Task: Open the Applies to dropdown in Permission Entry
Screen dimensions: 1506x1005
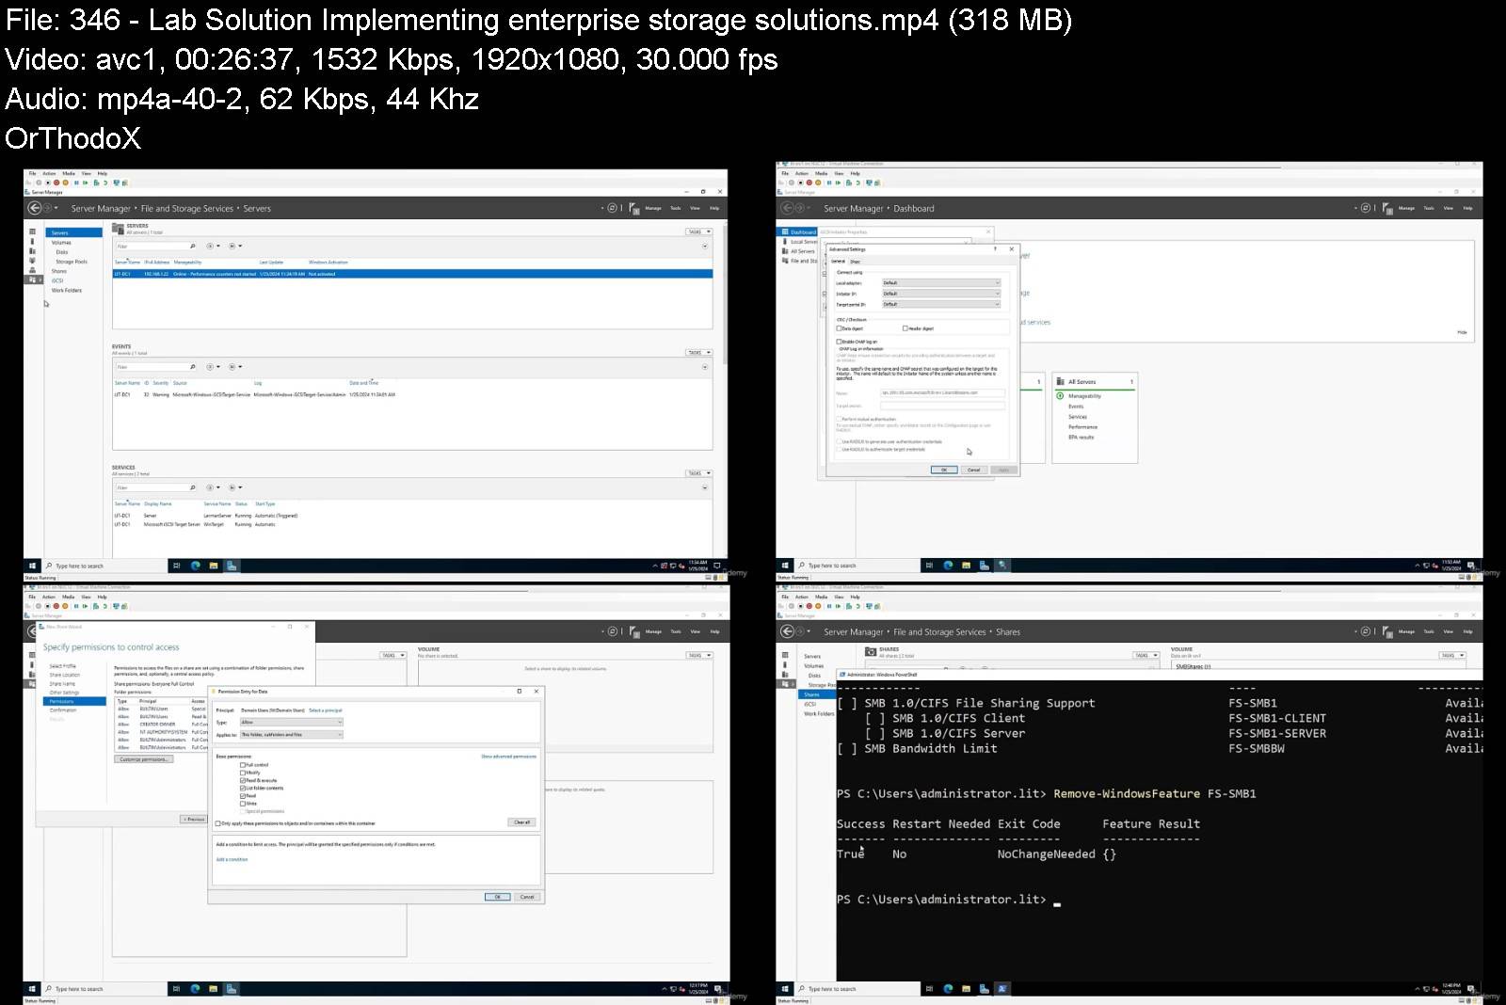Action: click(292, 735)
